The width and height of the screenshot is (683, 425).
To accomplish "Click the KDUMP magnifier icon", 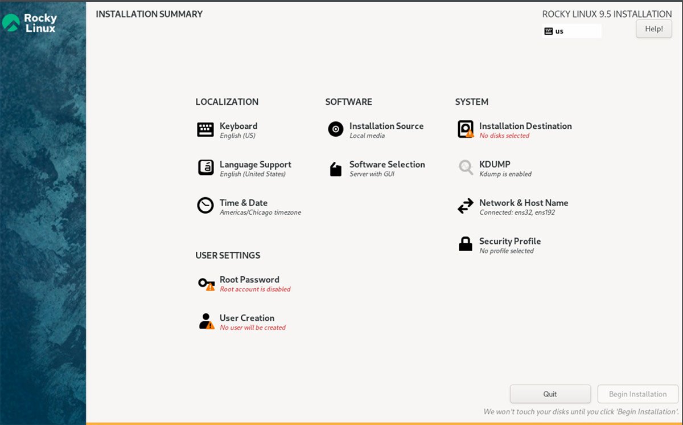I will coord(466,168).
